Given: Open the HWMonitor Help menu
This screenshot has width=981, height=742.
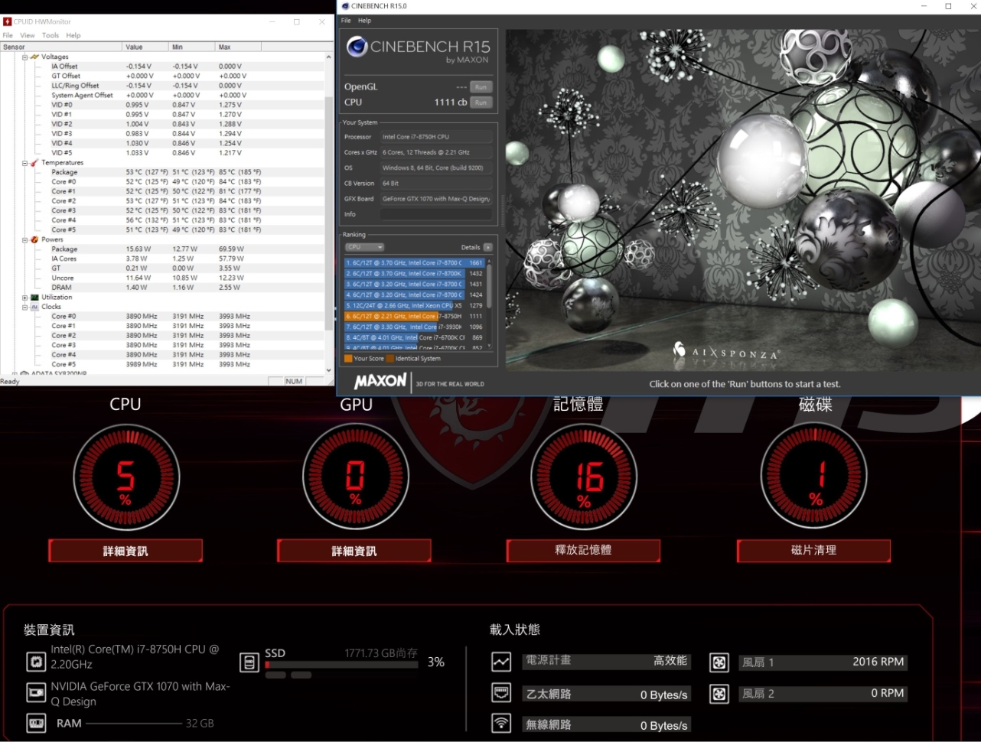Looking at the screenshot, I should coord(73,35).
